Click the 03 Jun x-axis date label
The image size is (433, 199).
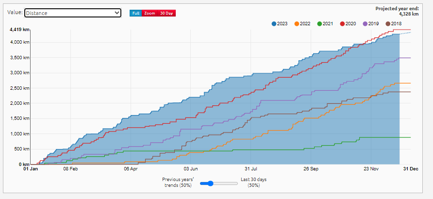[x=191, y=169]
